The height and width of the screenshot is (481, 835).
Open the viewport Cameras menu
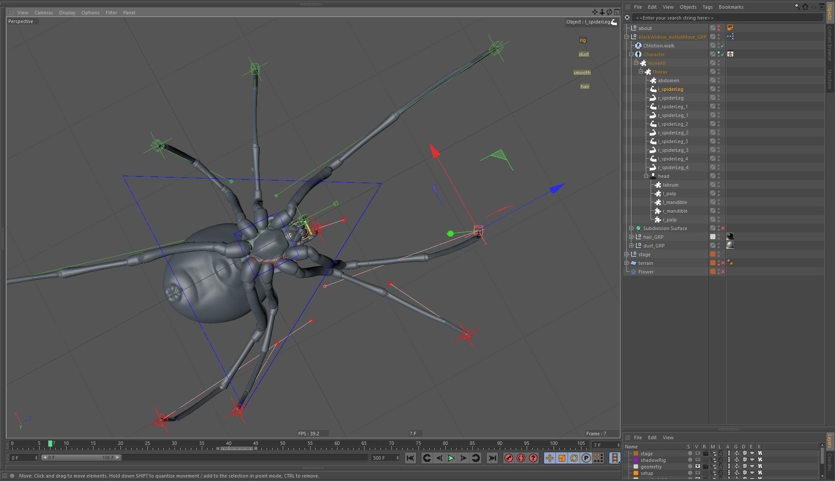(43, 13)
